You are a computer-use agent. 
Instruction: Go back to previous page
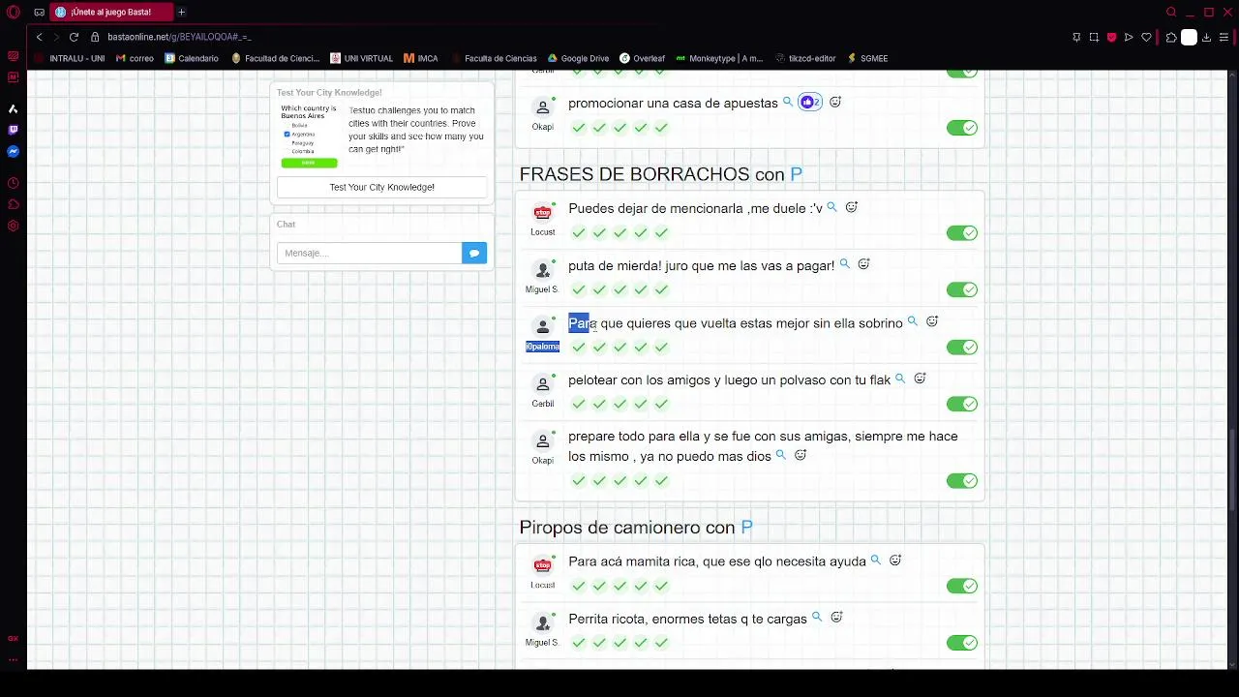(39, 37)
